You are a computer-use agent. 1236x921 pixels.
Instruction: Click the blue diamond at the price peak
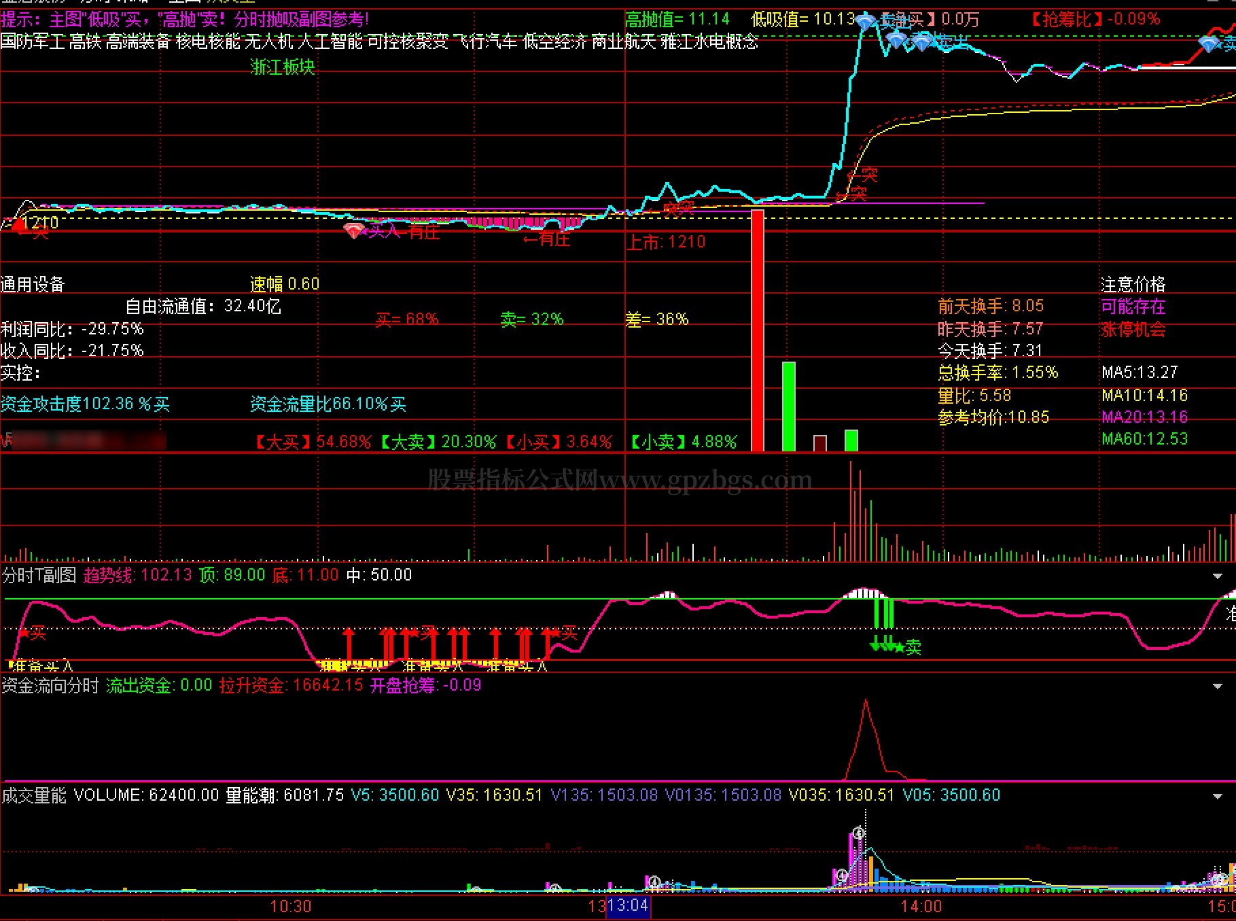[865, 22]
